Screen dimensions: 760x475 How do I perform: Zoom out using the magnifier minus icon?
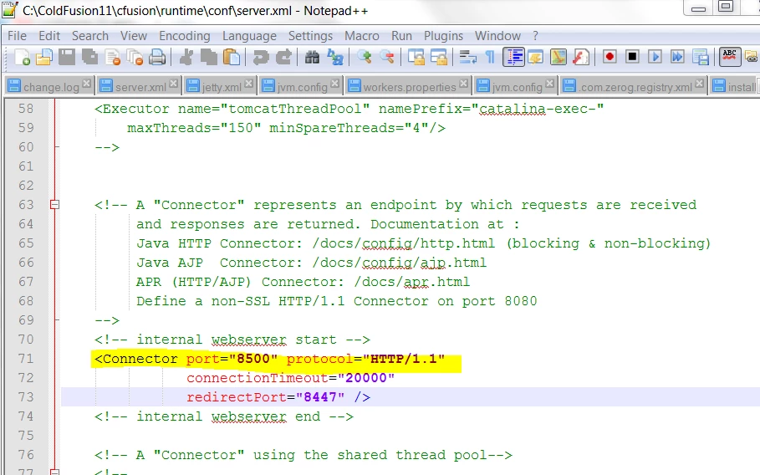click(387, 57)
